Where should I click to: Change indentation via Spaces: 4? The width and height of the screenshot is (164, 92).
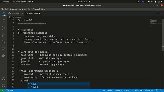click(x=118, y=90)
